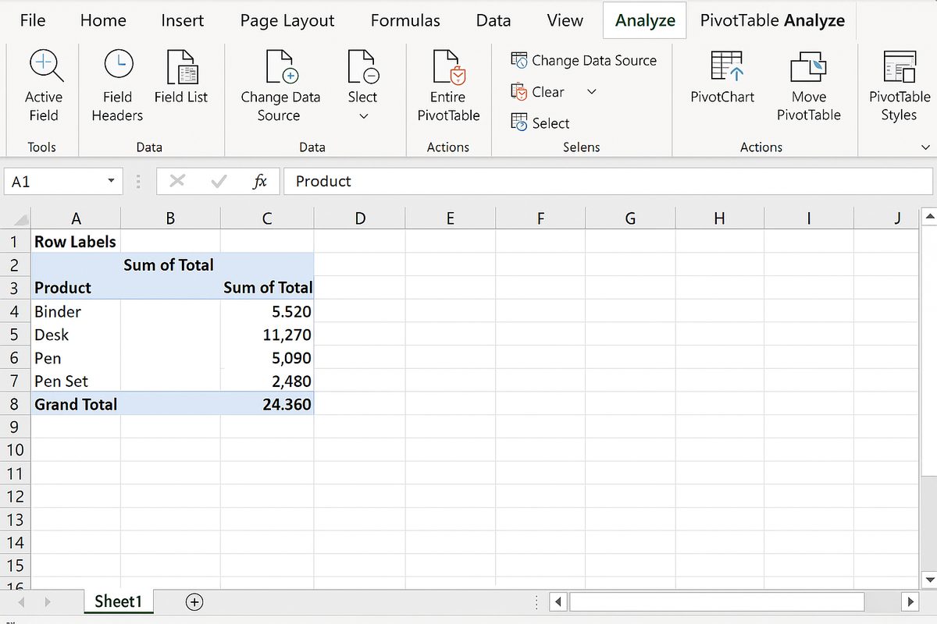
Task: Click the vertical scrollbar down arrow
Action: (x=928, y=580)
